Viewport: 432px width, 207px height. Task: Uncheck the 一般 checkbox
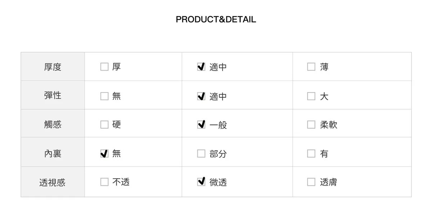click(201, 125)
